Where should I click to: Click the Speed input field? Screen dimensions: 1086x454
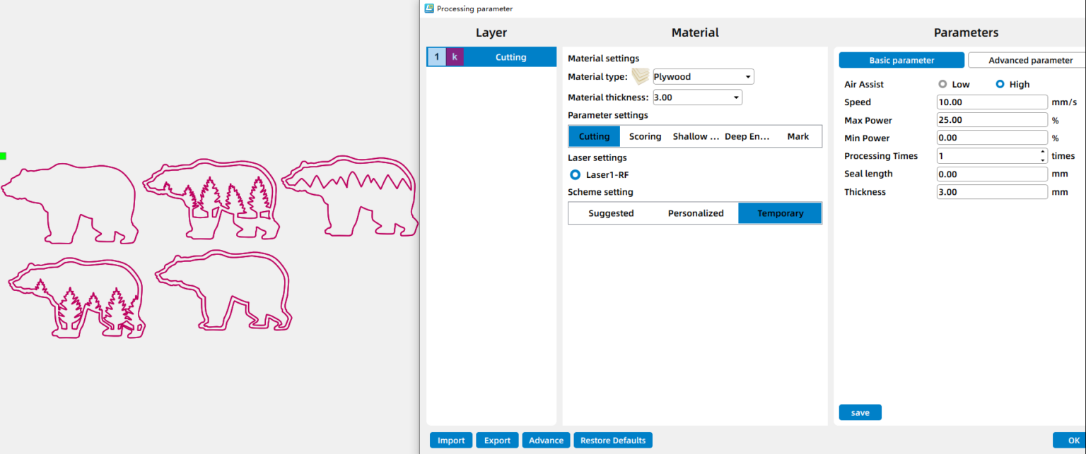[x=991, y=102]
